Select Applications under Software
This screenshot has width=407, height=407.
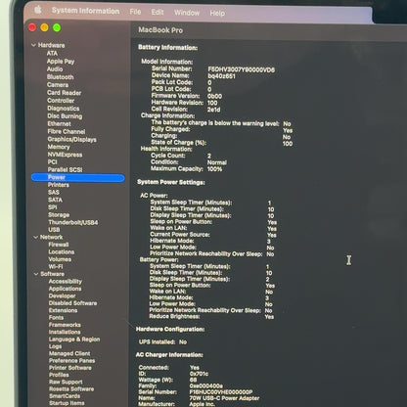click(x=65, y=289)
